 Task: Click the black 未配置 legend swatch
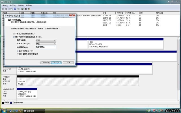tap(3, 103)
